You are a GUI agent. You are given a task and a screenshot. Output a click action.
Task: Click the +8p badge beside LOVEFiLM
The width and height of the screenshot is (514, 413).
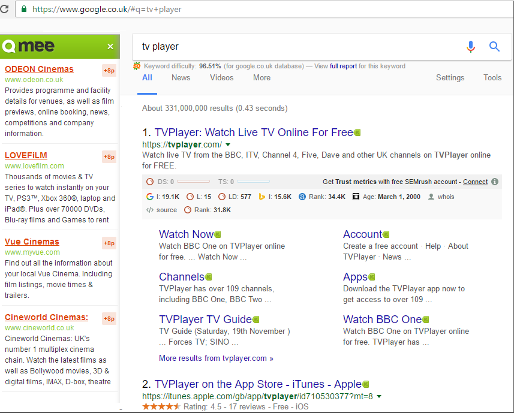pos(109,157)
